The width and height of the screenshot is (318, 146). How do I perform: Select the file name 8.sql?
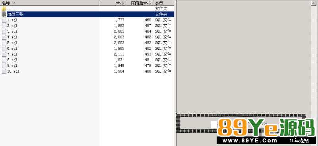coord(12,60)
